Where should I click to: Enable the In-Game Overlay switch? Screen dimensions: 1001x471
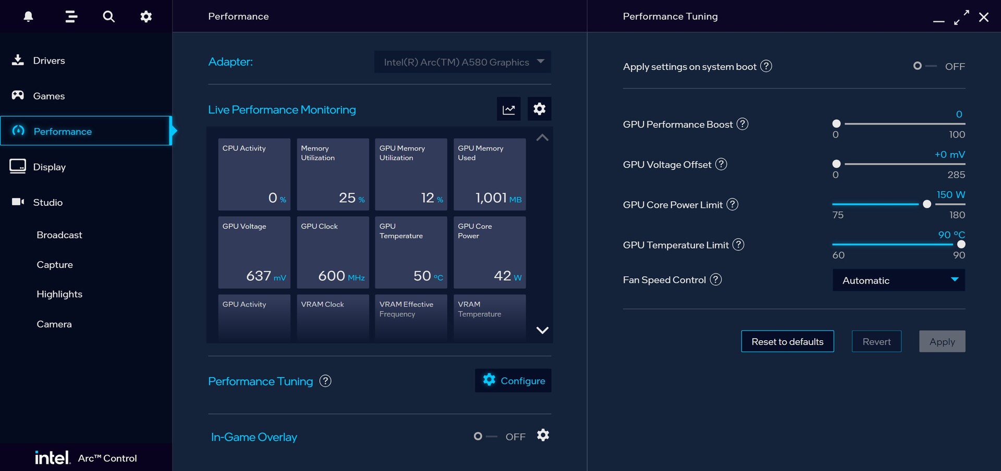click(484, 437)
